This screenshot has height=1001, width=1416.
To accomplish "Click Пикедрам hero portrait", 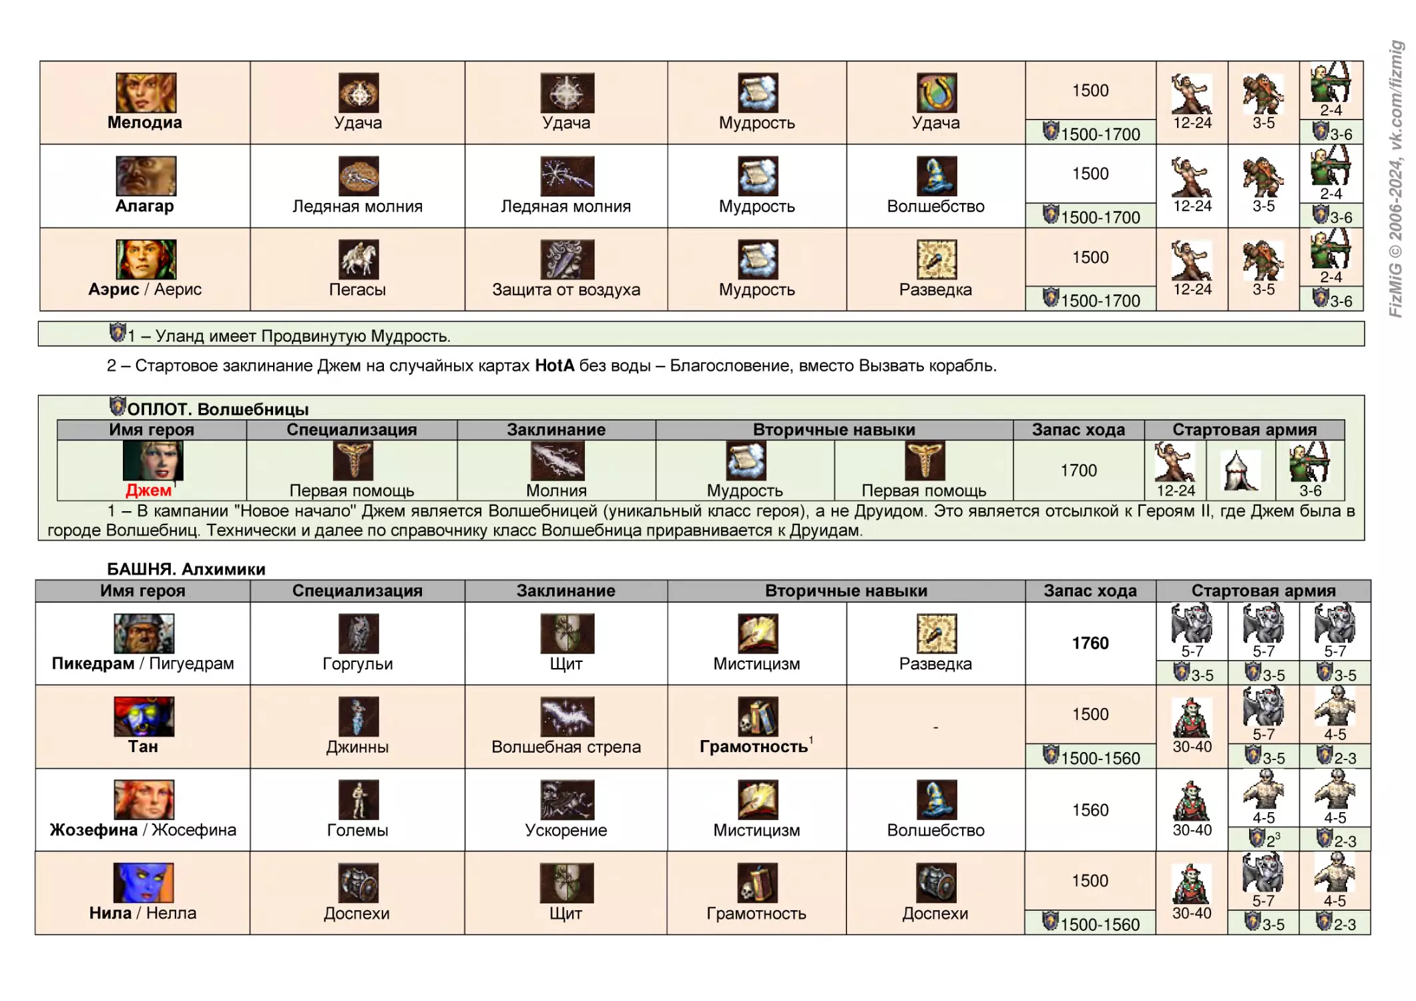I will click(x=144, y=633).
